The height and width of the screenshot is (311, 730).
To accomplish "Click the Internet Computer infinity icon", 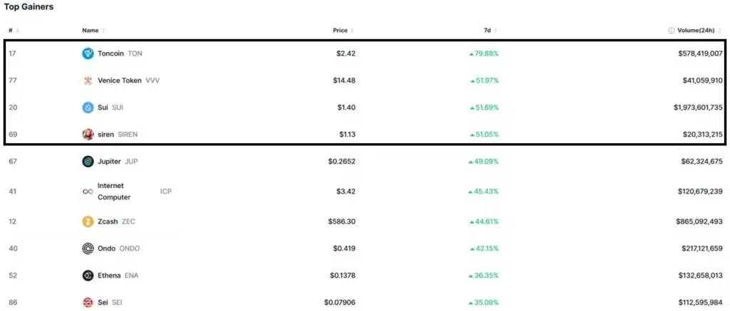I will pos(88,191).
